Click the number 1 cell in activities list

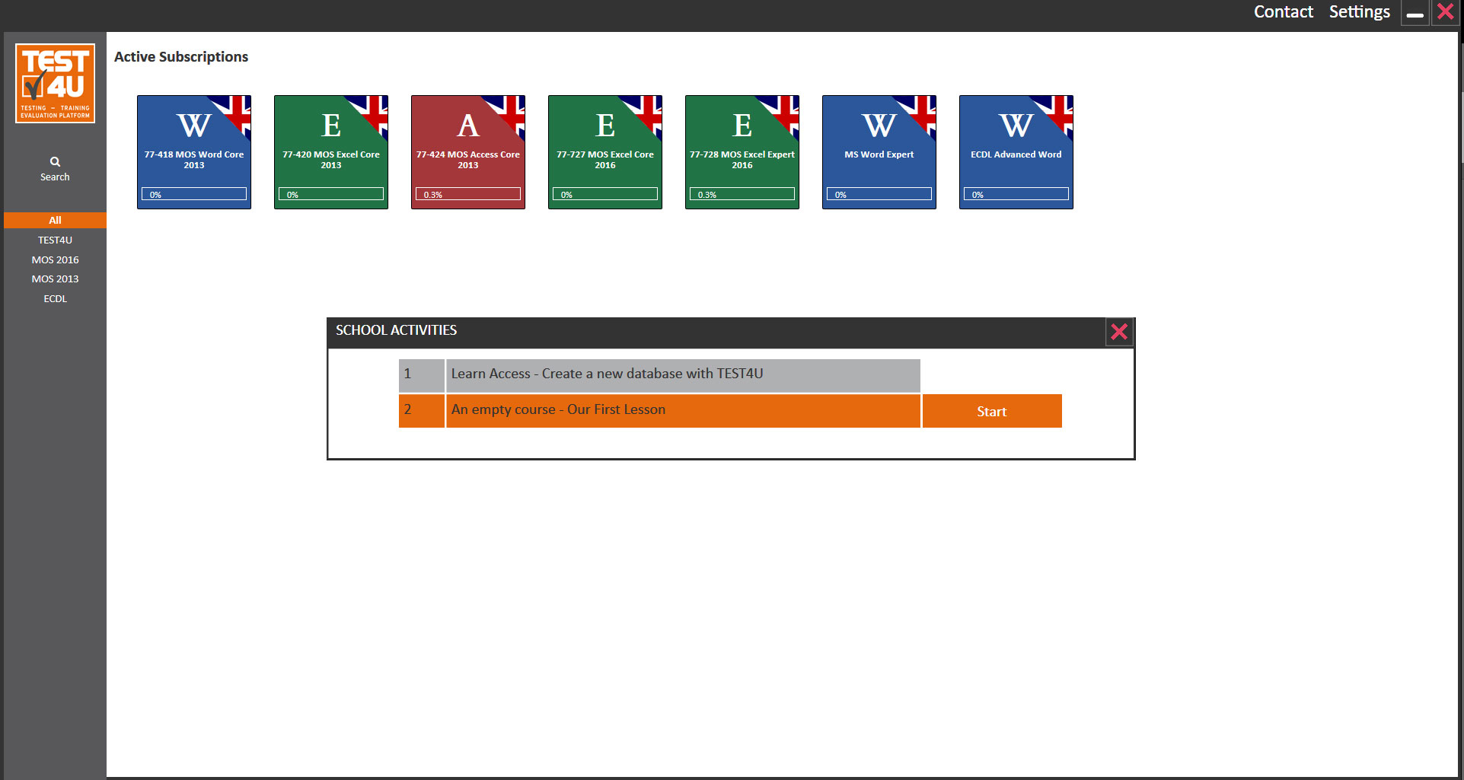coord(422,374)
